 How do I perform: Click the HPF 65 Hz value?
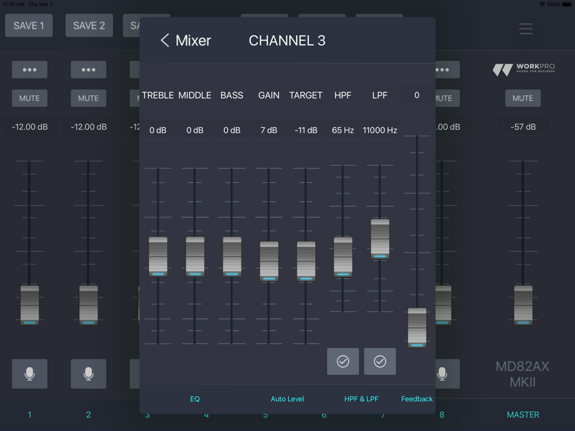pos(343,130)
